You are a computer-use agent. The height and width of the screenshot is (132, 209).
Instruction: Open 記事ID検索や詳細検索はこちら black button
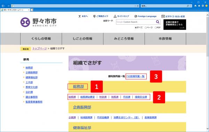pyautogui.click(x=175, y=25)
